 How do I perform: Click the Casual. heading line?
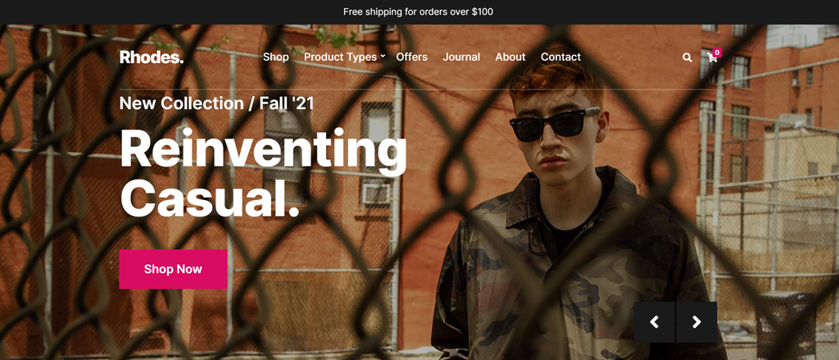click(x=210, y=197)
